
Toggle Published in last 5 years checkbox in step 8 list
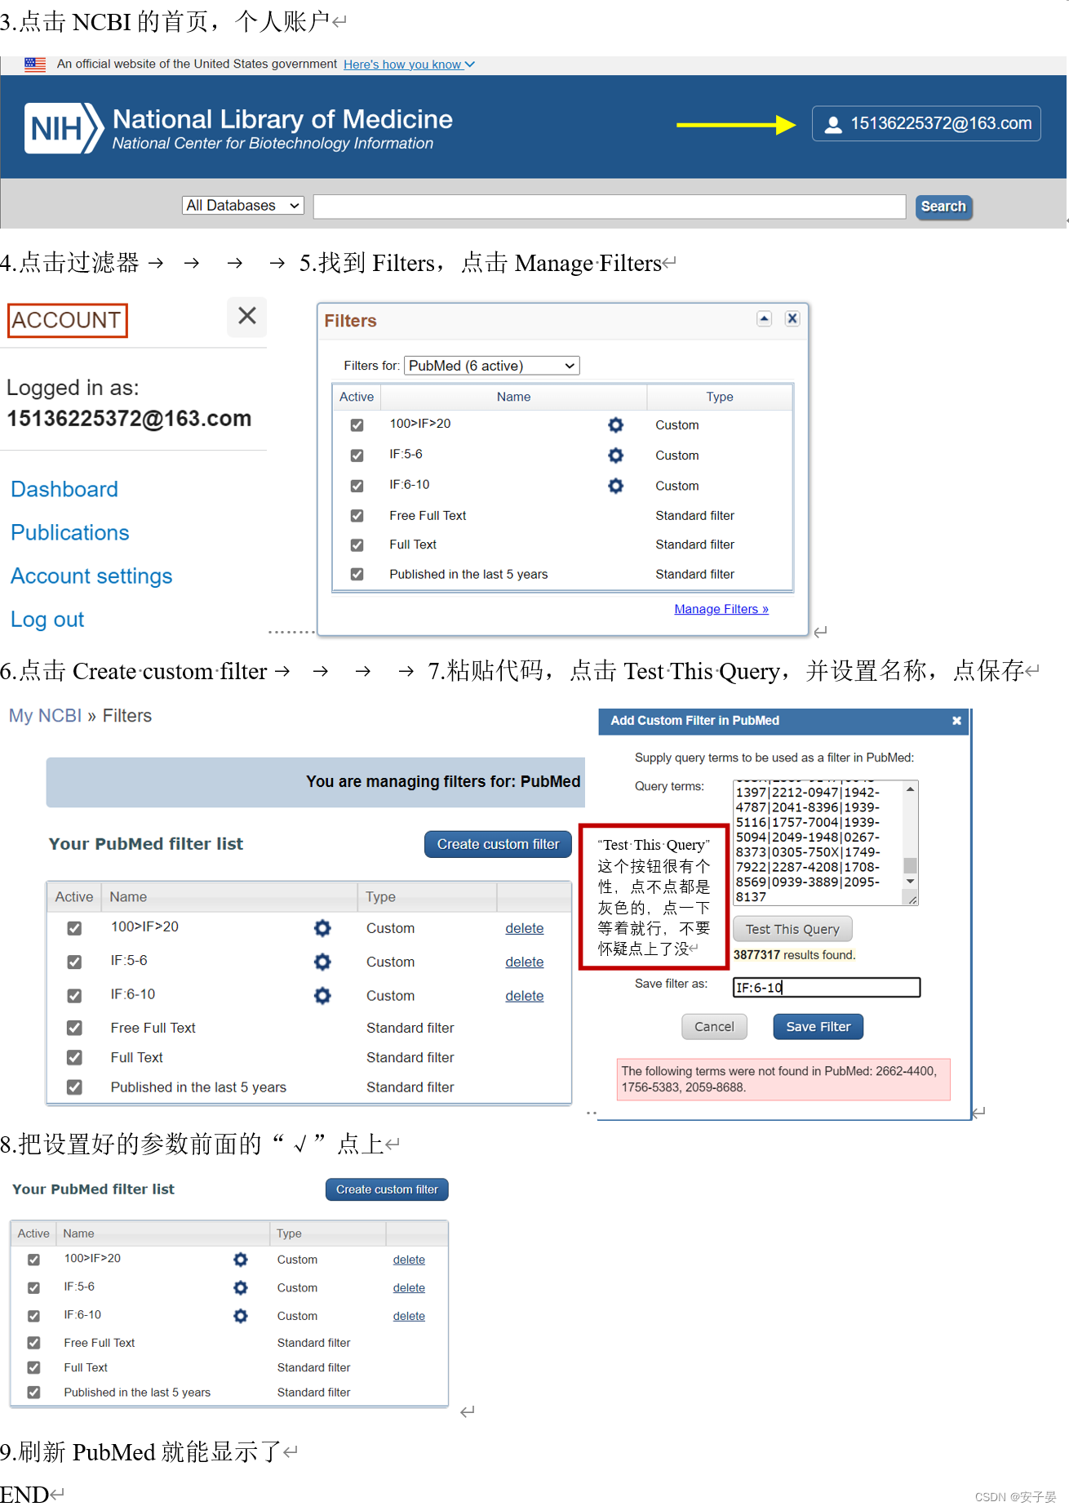click(x=33, y=1393)
